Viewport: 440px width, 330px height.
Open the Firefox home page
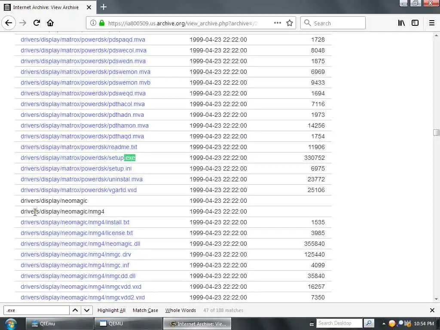pyautogui.click(x=50, y=23)
